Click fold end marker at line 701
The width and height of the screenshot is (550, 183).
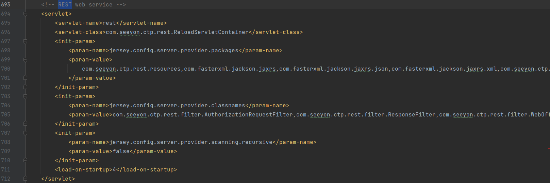tap(25, 78)
